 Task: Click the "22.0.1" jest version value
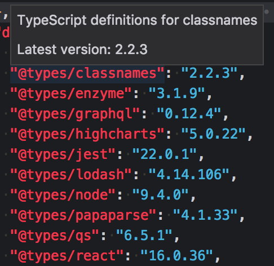click(x=165, y=154)
